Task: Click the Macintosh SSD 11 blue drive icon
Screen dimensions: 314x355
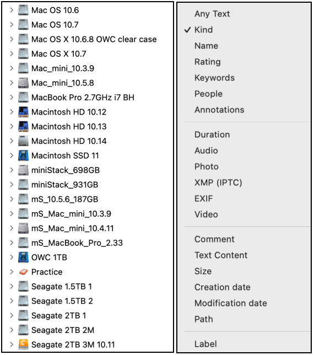Action: coord(23,155)
